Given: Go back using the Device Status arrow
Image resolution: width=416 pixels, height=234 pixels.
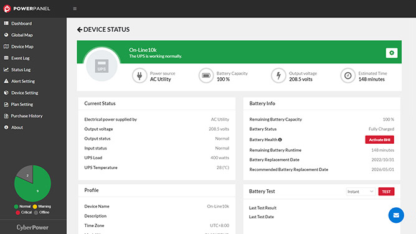Looking at the screenshot, I should tap(79, 29).
